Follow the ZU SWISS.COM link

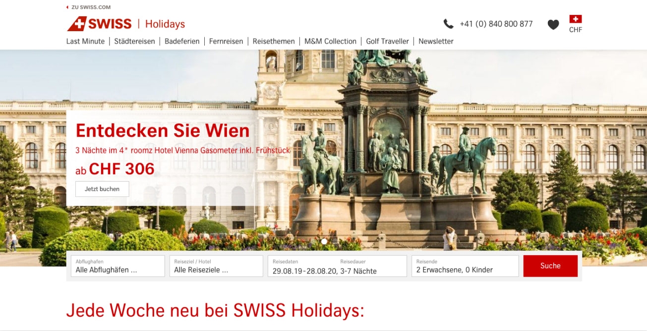91,7
